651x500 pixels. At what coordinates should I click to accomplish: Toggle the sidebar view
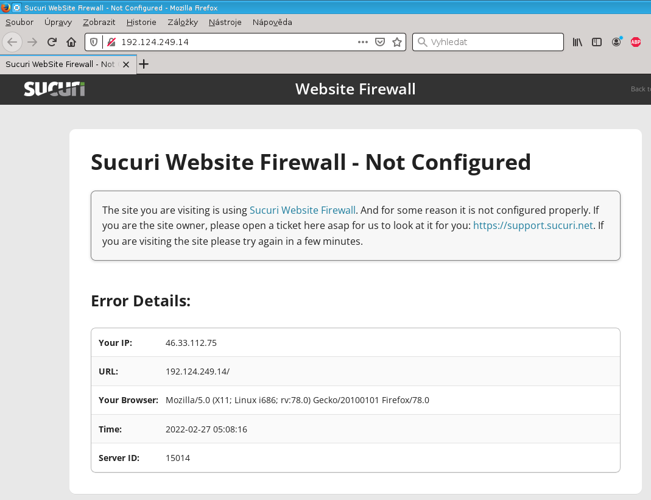(597, 42)
